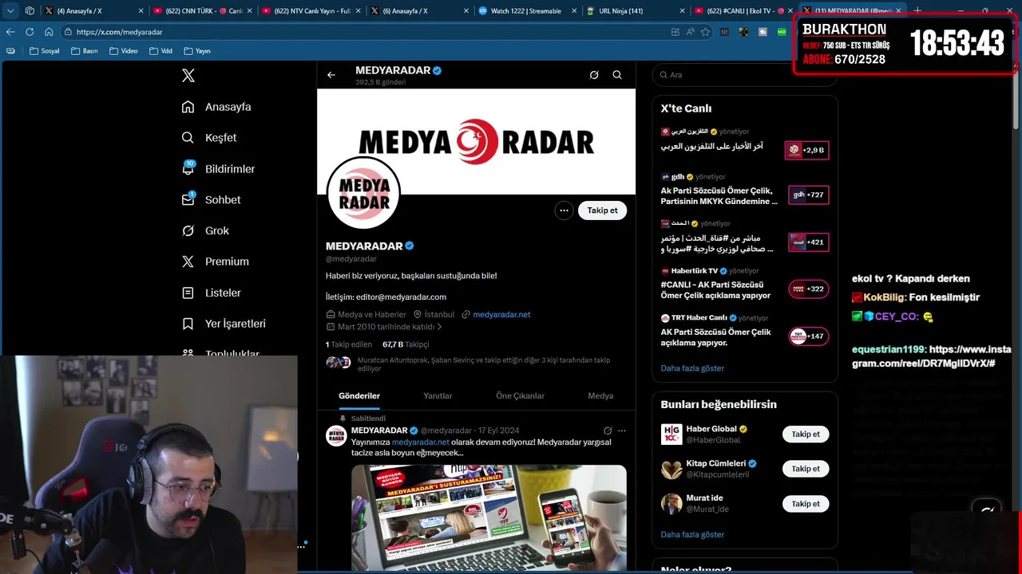Switch to CNN TÜRK browser tab
The height and width of the screenshot is (574, 1022).
tap(203, 11)
